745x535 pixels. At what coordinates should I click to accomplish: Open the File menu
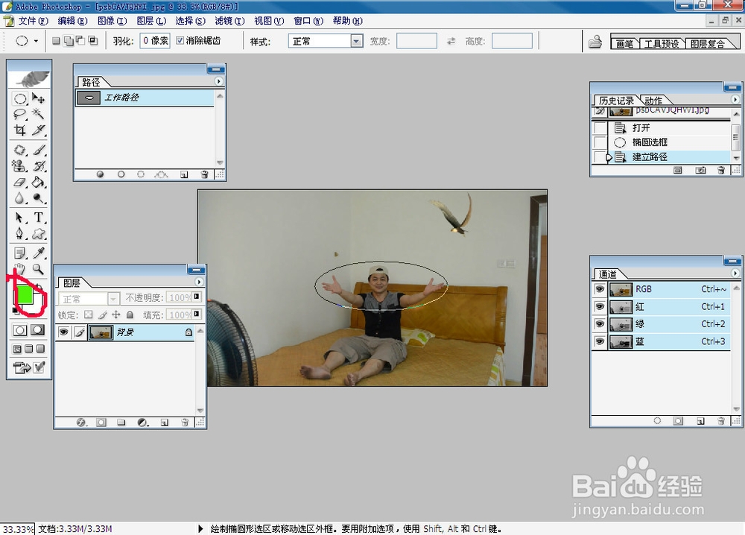pos(34,21)
